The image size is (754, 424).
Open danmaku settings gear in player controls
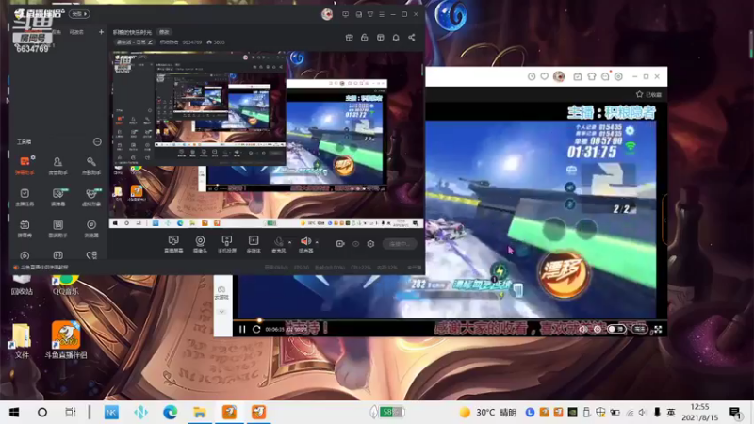(x=598, y=329)
